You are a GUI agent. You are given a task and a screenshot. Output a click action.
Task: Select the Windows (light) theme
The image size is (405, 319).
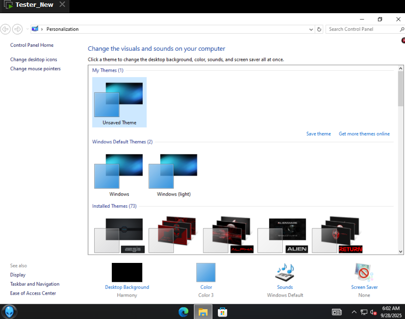pos(173,176)
